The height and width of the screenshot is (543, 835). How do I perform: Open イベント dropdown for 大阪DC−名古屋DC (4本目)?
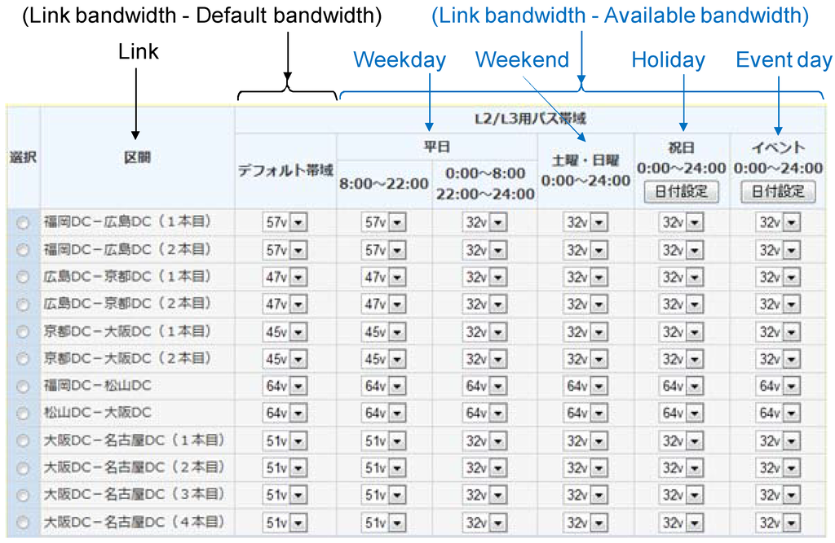777,523
